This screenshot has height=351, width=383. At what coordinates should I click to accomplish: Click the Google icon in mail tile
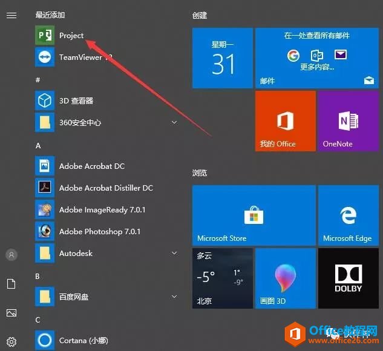tap(293, 56)
